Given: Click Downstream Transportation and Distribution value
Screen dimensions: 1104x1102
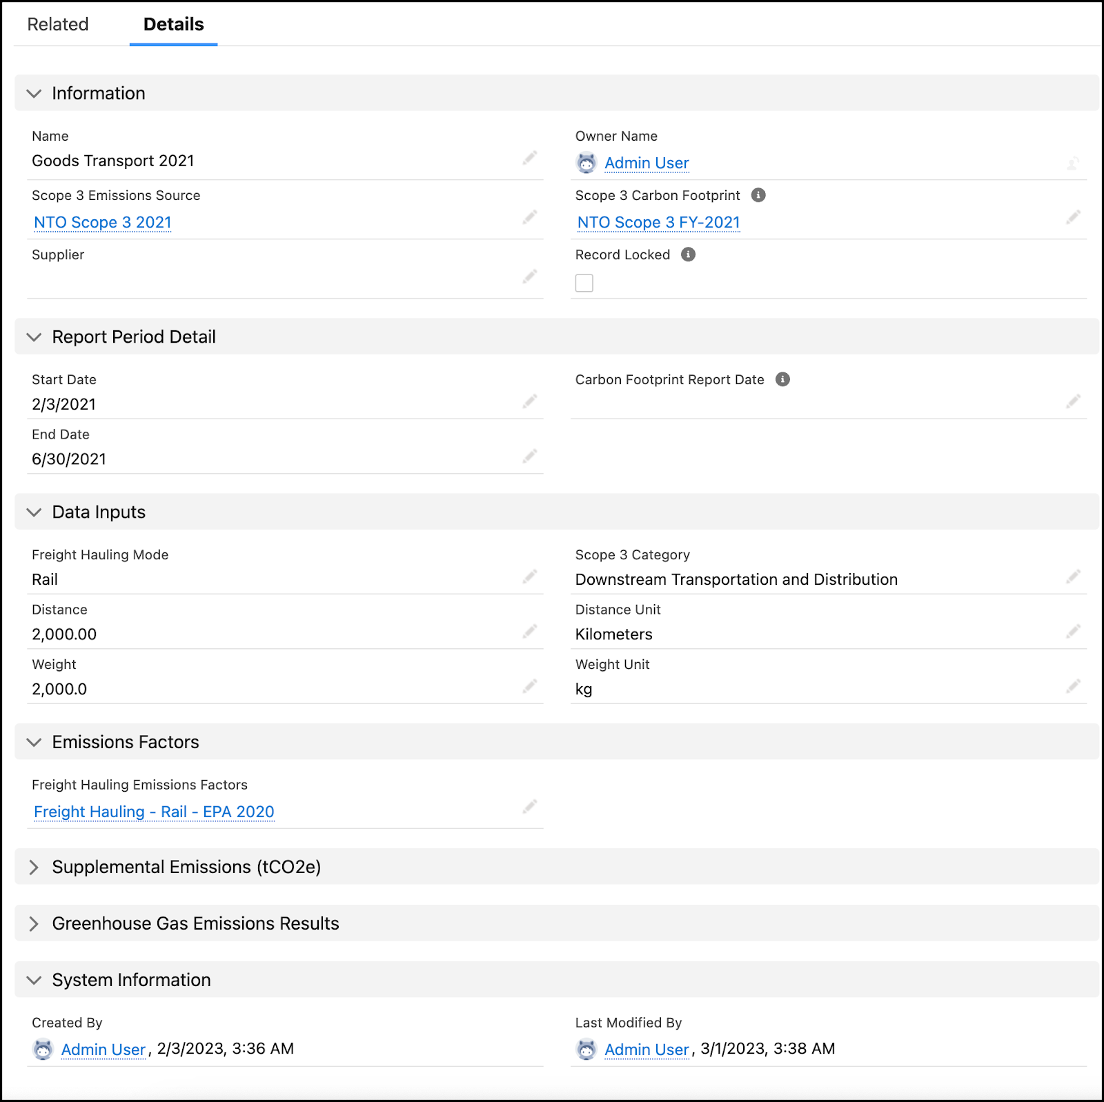Looking at the screenshot, I should click(x=736, y=579).
